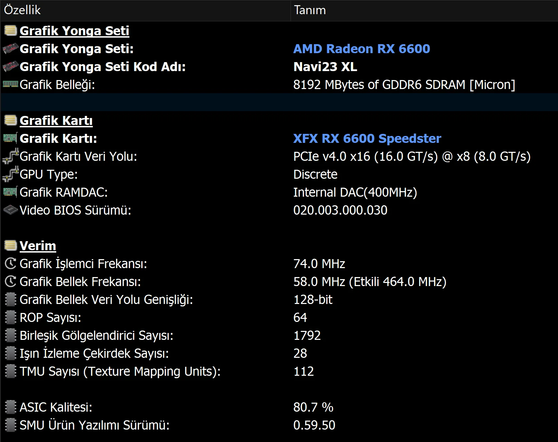
Task: Click the card icon beside Grafik Yonga Seti Kod Adı
Action: coord(10,67)
